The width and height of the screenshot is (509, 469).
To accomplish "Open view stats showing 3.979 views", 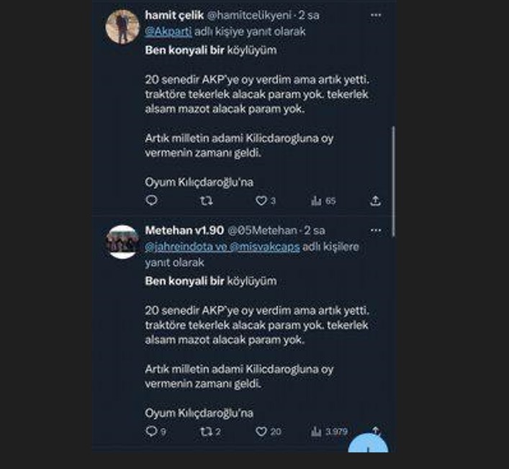I will [316, 432].
